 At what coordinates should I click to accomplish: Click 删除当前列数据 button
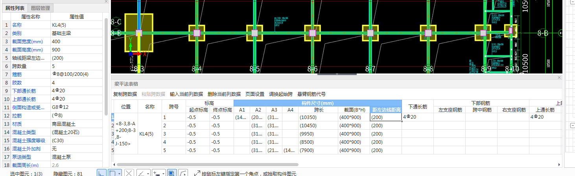pyautogui.click(x=224, y=94)
